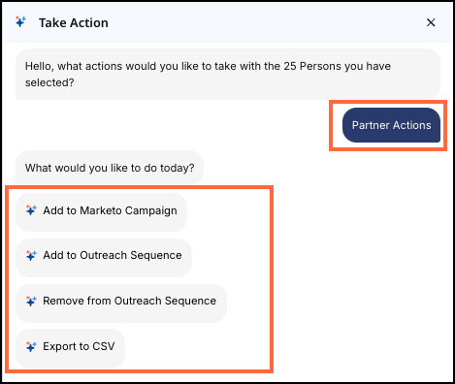The height and width of the screenshot is (384, 455).
Task: Click the word Marketo in the campaign option
Action: point(101,210)
